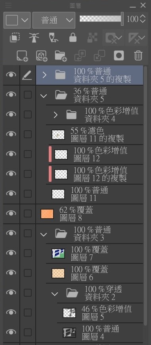Click the create layer mask icon

pyautogui.click(x=119, y=55)
